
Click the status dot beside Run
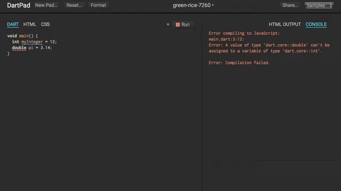click(168, 24)
